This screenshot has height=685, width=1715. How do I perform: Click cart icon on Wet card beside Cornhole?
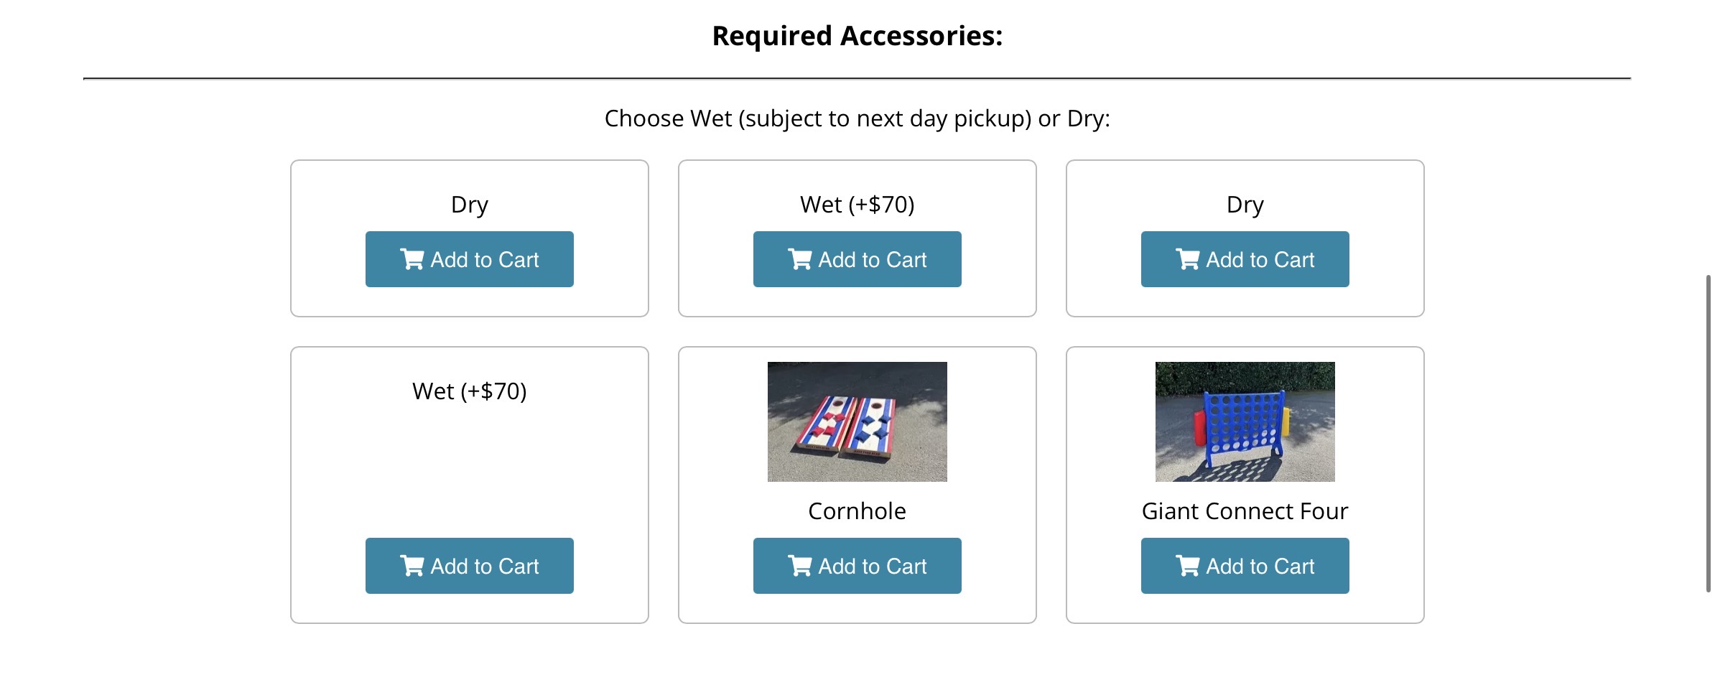(412, 566)
